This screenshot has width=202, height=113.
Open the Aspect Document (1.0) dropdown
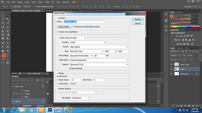99,65
